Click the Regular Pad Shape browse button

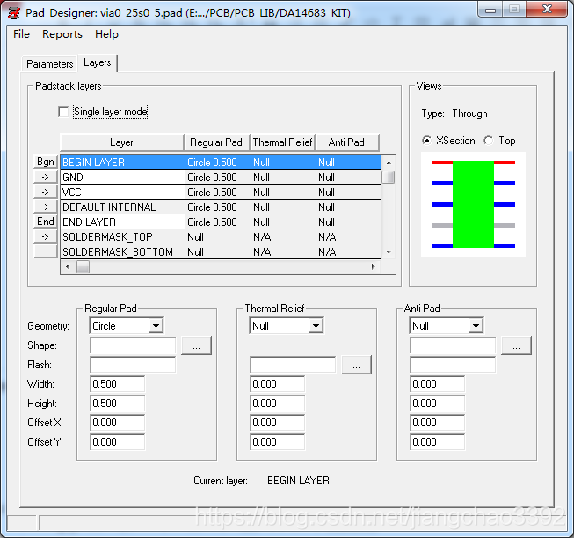[x=197, y=345]
